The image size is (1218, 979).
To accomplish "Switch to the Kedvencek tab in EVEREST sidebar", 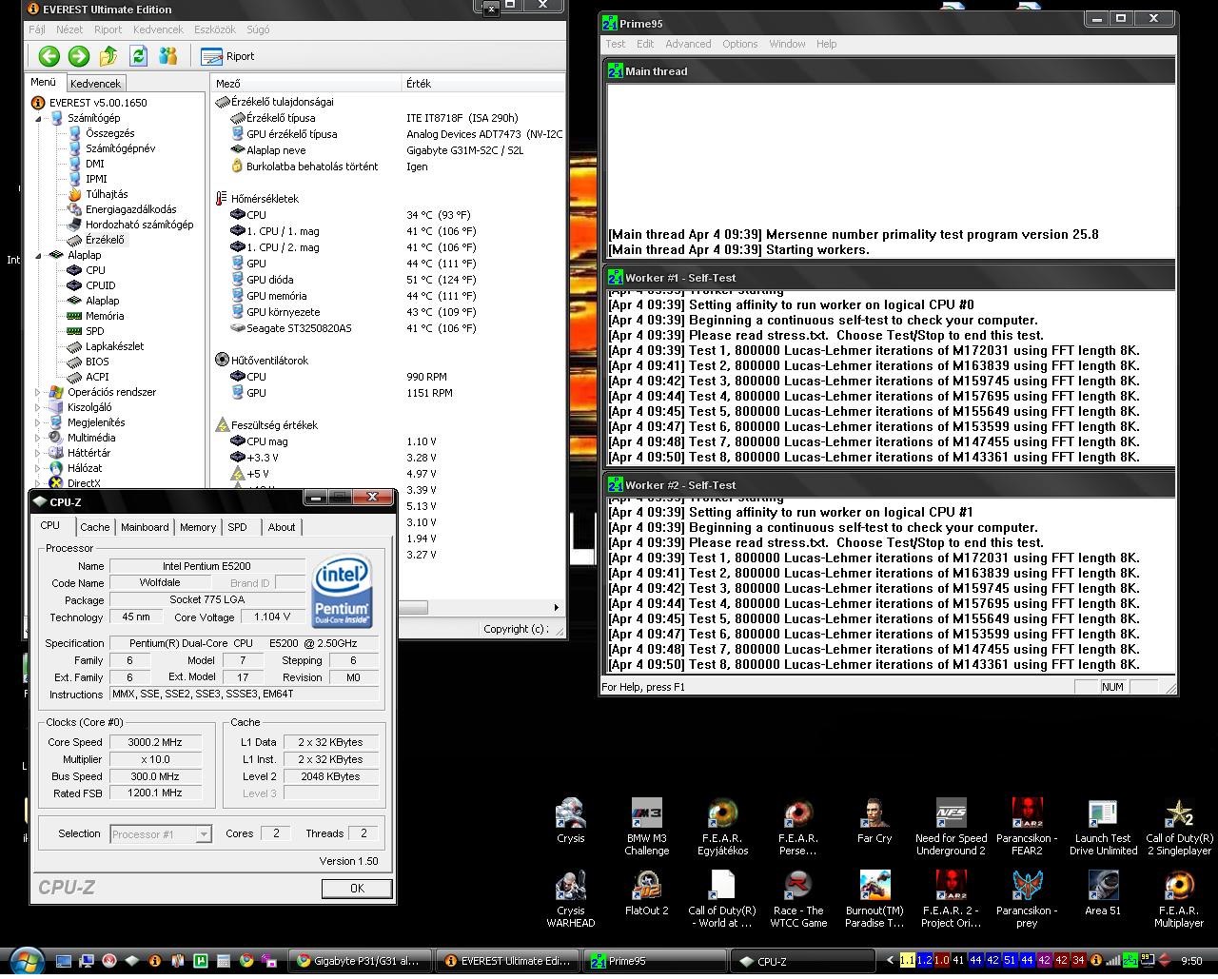I will point(95,84).
